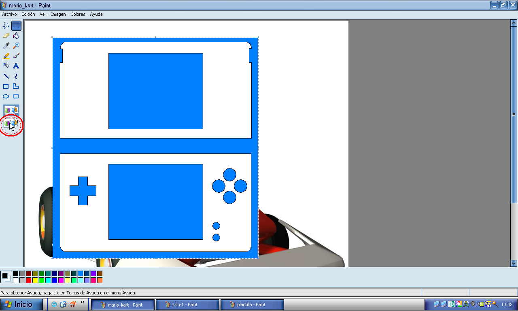Open the Ayuda menu
This screenshot has width=518, height=311.
96,14
